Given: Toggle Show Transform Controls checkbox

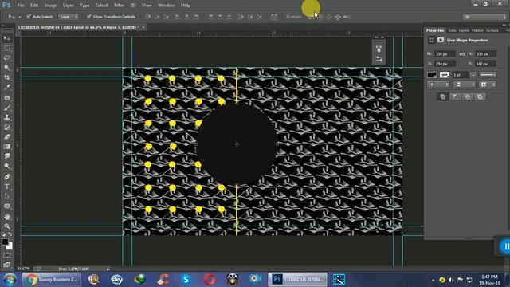Looking at the screenshot, I should coord(89,16).
